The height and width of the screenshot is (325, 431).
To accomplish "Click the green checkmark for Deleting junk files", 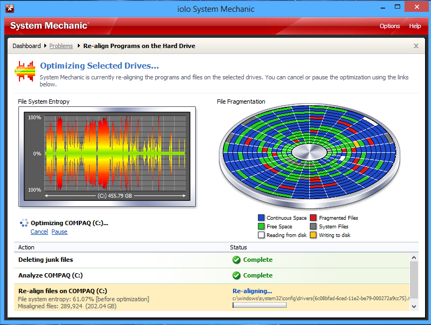I will pos(236,260).
